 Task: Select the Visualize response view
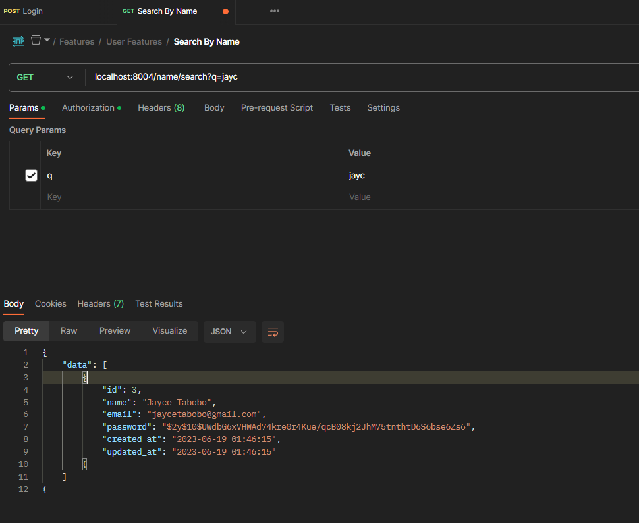click(170, 331)
